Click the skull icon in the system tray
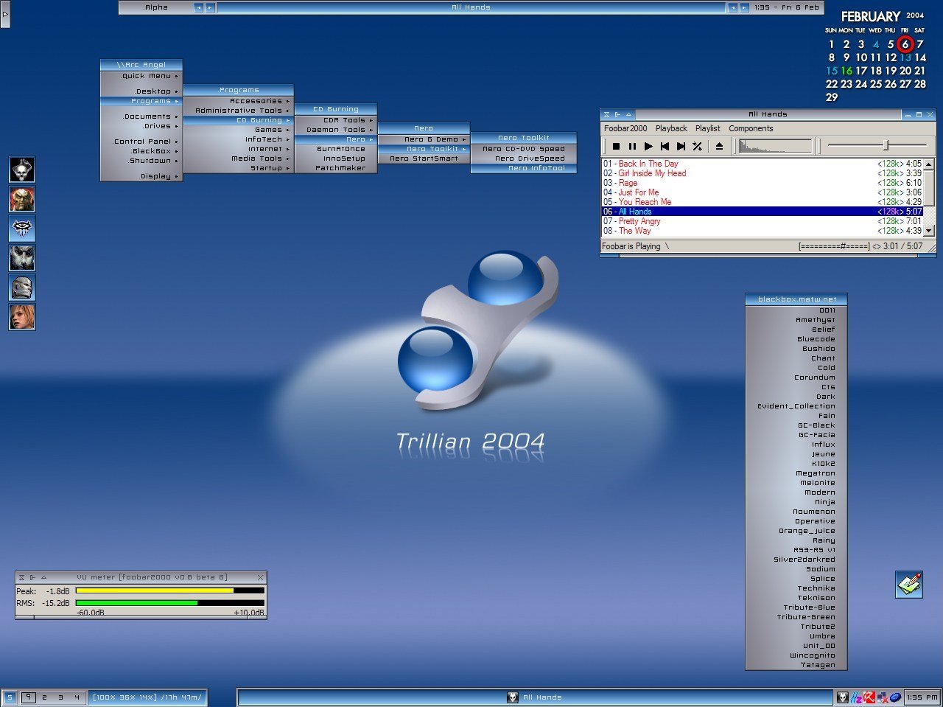Screen dimensions: 943x707 [x=844, y=697]
